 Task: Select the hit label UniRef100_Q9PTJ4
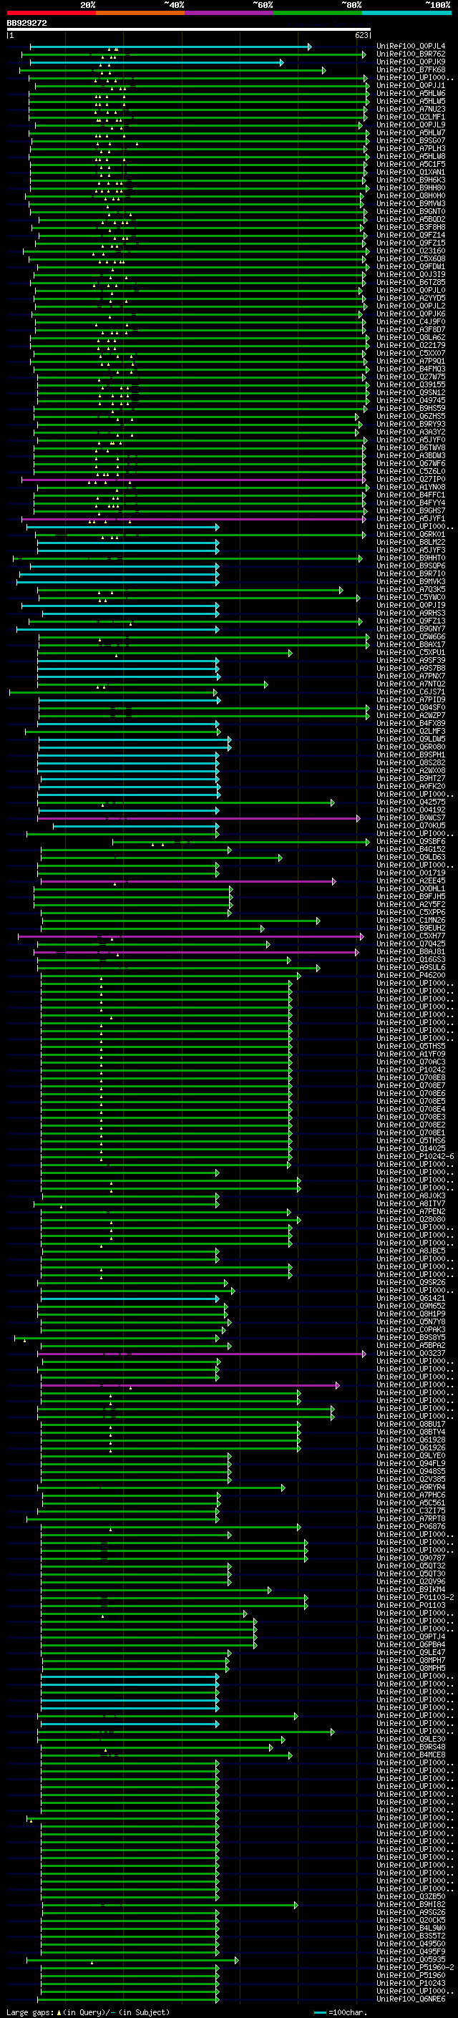click(x=411, y=1636)
